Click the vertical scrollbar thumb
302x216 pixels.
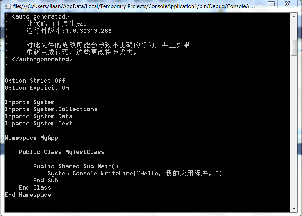[x=294, y=47]
